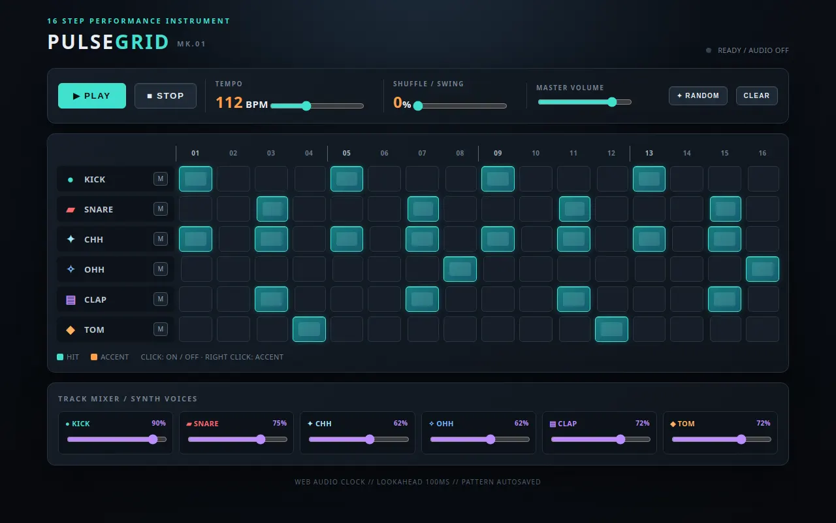Click the Clap striped square icon

point(71,299)
